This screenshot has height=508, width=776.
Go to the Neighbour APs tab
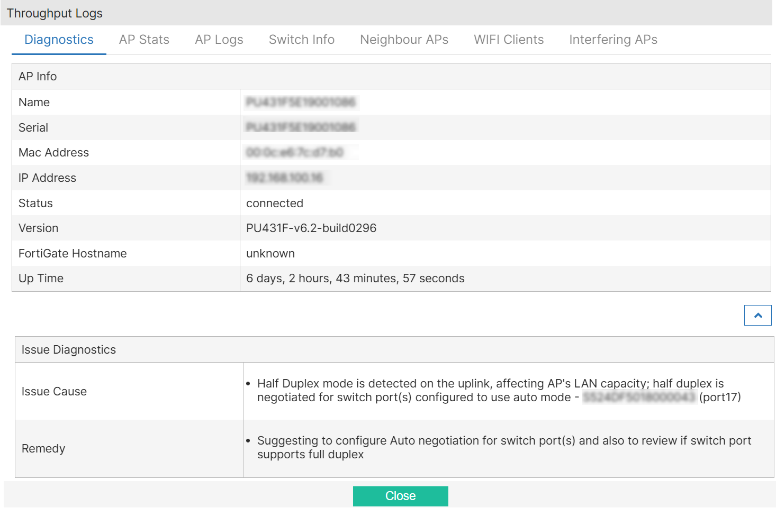click(x=404, y=40)
